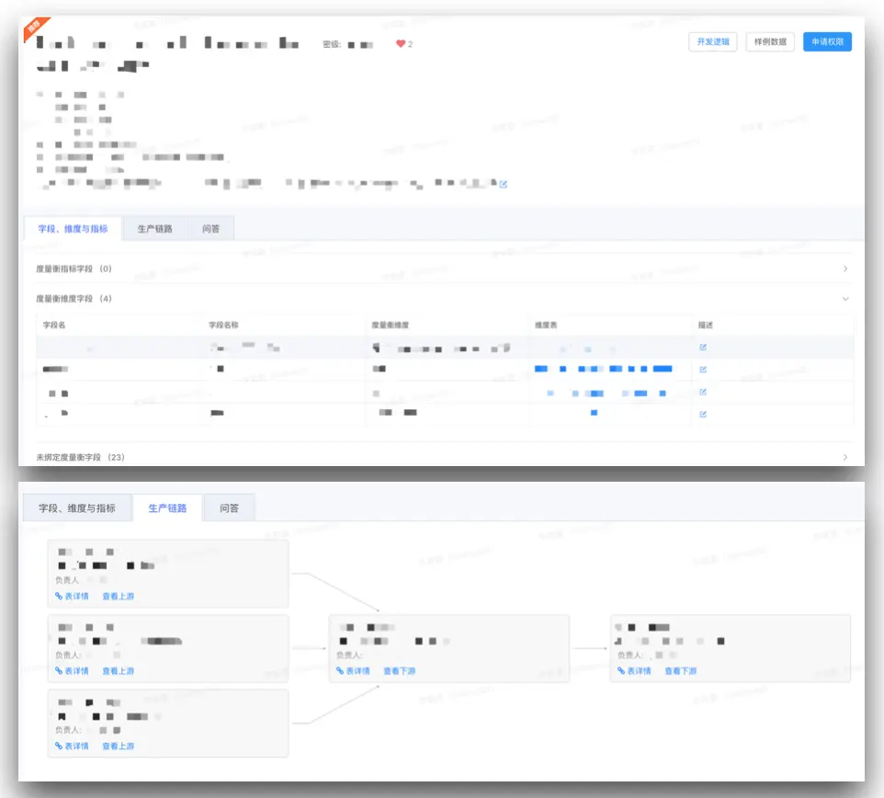The image size is (884, 798).
Task: Click 查看下游 in center lineage card
Action: pyautogui.click(x=400, y=671)
